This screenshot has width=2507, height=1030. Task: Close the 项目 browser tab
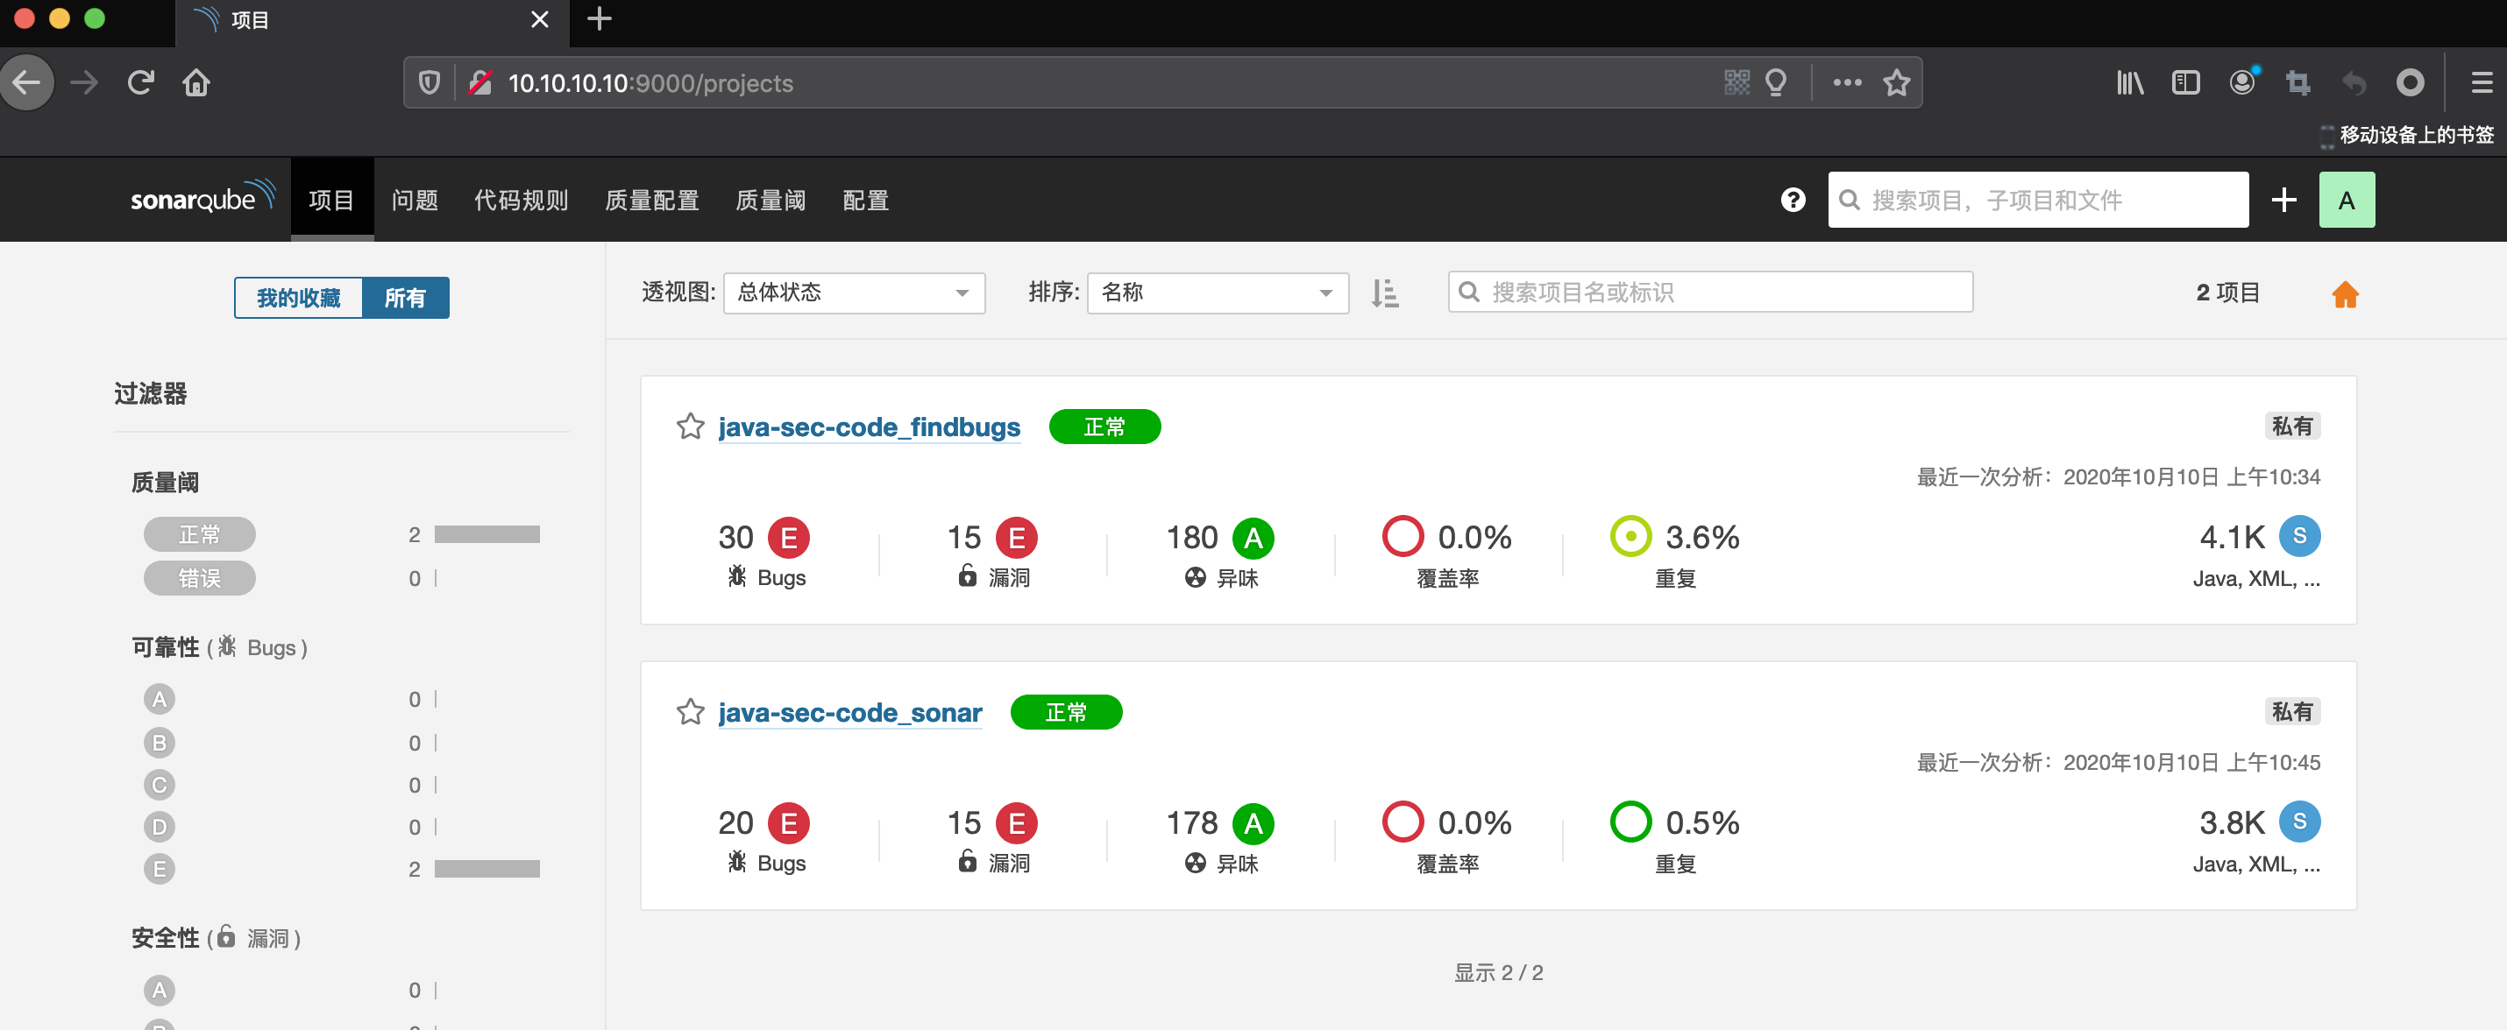[x=539, y=19]
